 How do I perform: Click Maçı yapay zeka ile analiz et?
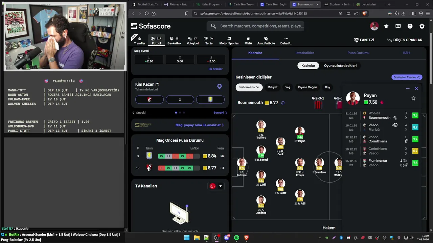pos(200,125)
